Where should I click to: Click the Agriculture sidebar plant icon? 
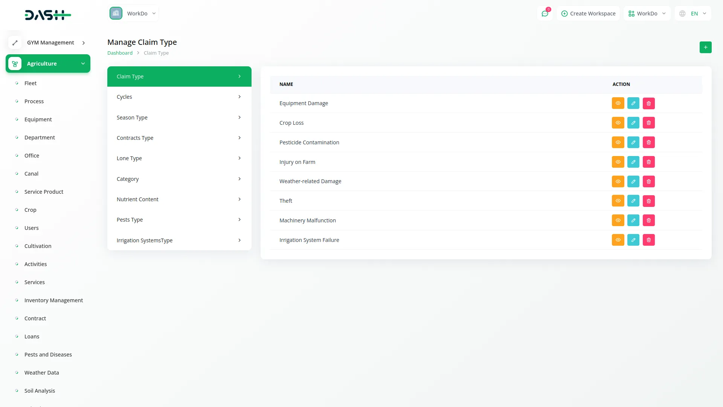pyautogui.click(x=15, y=64)
